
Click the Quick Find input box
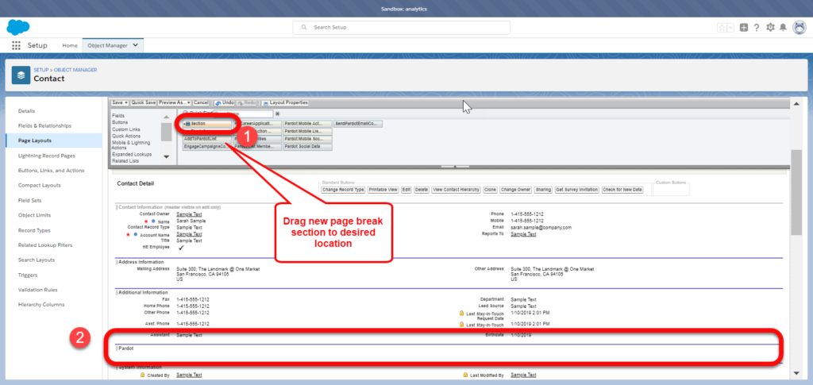click(244, 114)
